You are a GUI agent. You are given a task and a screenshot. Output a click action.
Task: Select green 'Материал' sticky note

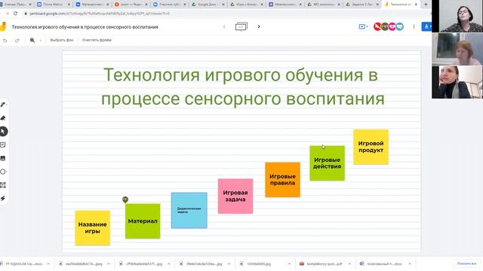[143, 221]
